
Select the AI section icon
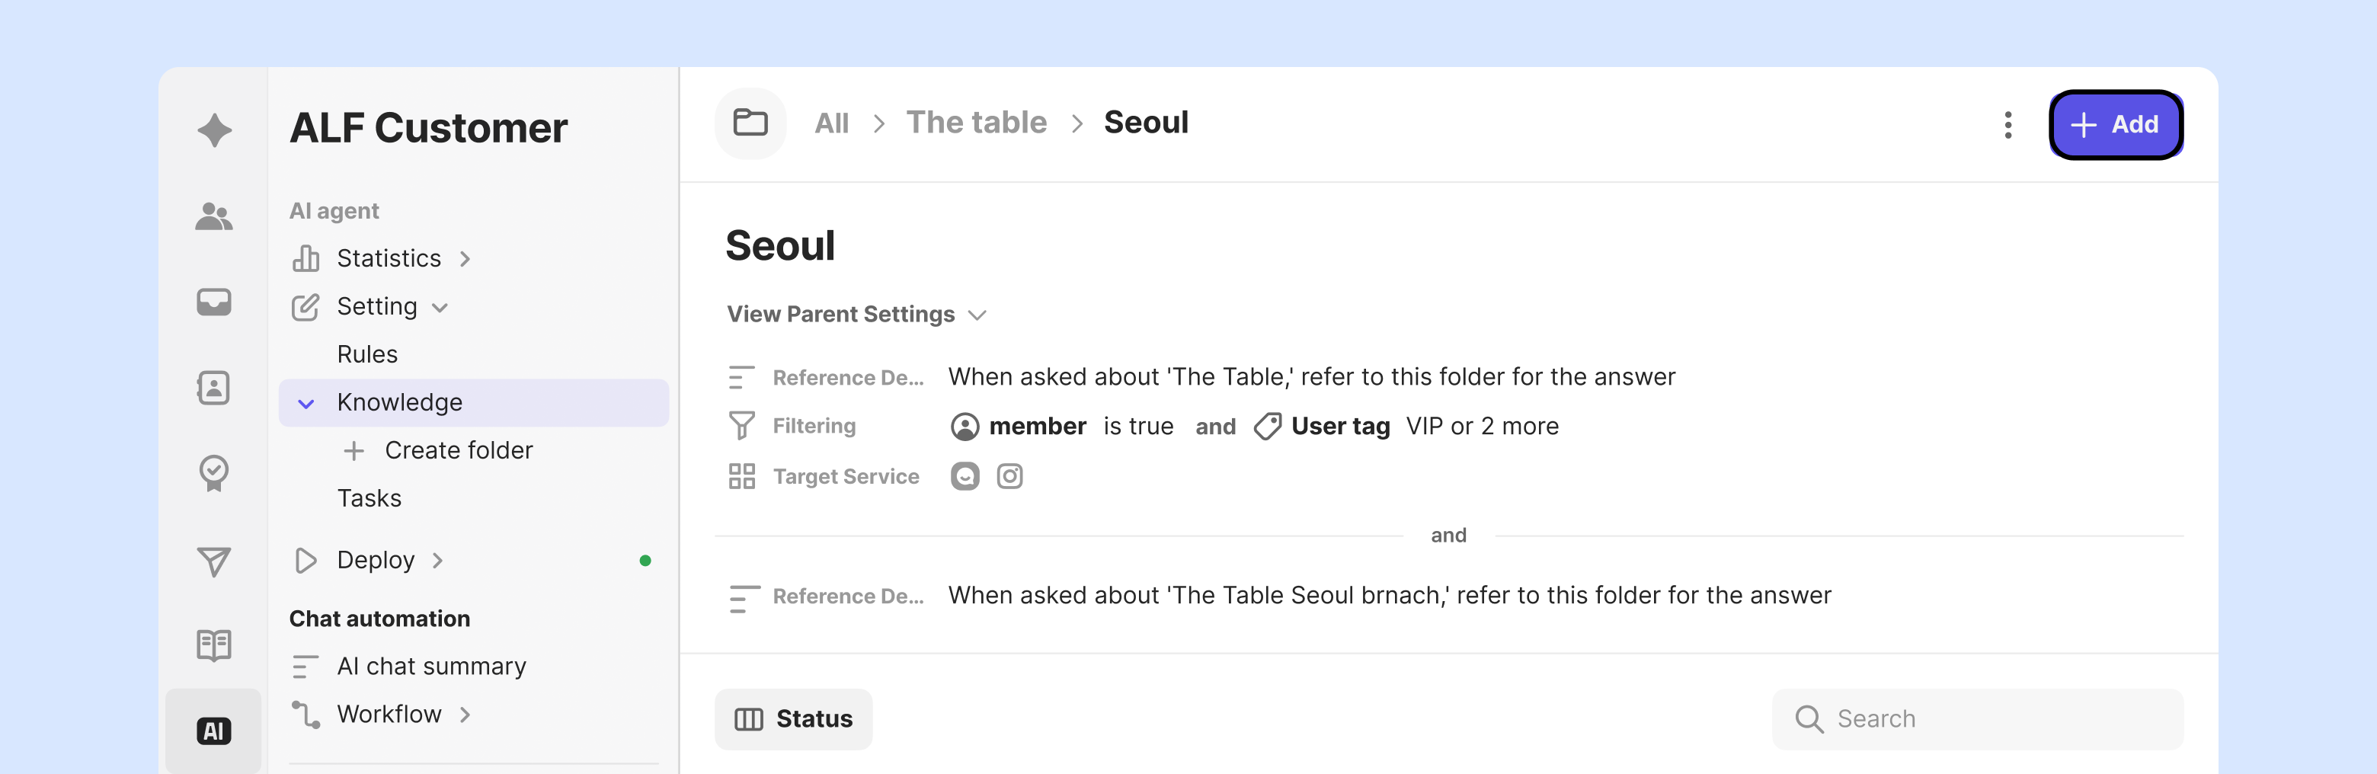tap(214, 731)
